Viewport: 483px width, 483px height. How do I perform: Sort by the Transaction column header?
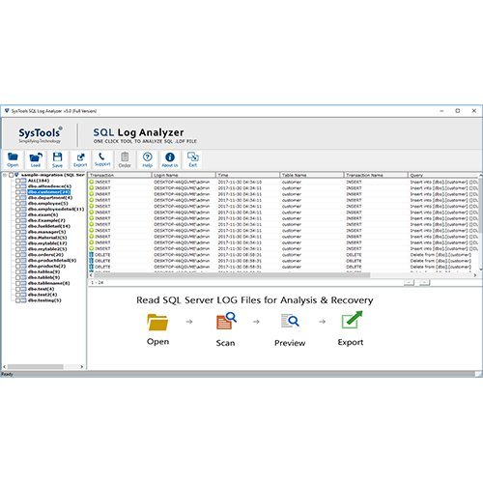pos(120,175)
